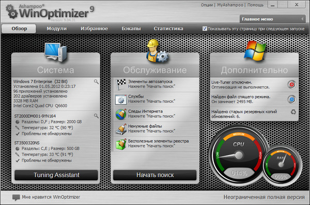Click the 202 драйверов установлено line
The image size is (310, 205).
pyautogui.click(x=40, y=96)
